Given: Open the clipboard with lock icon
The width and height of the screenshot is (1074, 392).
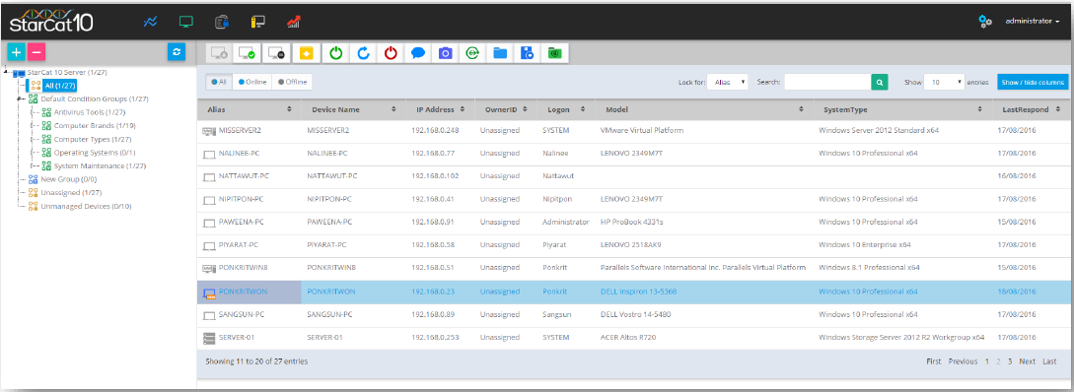Looking at the screenshot, I should [221, 22].
